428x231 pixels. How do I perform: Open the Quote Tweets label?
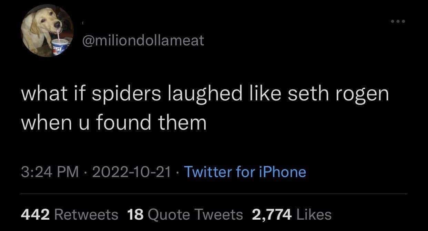click(195, 214)
